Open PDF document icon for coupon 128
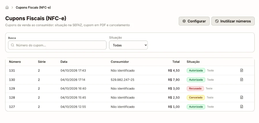 241,97
